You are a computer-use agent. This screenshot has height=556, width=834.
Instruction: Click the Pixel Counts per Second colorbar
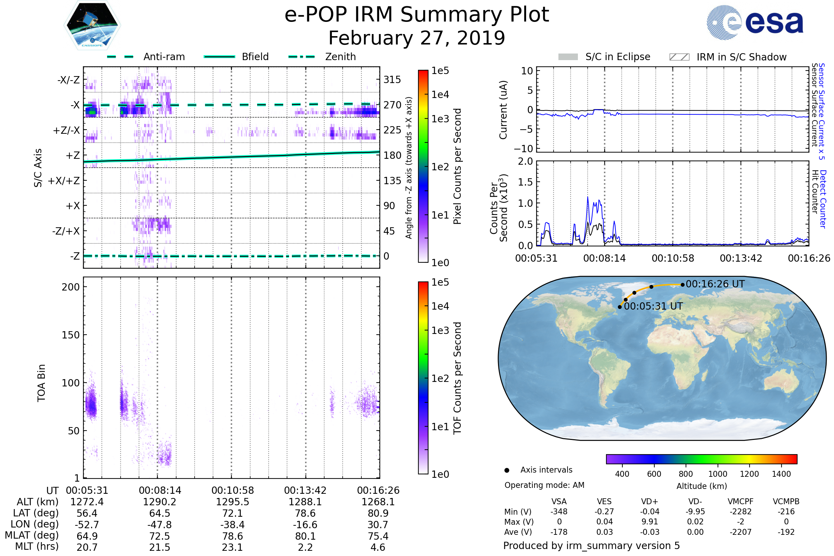pos(423,166)
